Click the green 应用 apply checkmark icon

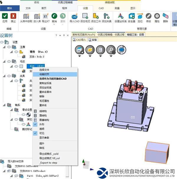click(5, 16)
